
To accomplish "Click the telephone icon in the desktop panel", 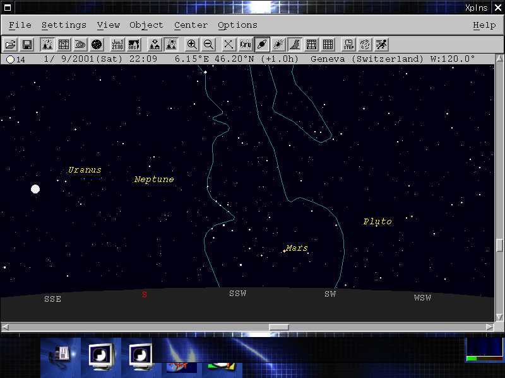I will (x=61, y=355).
